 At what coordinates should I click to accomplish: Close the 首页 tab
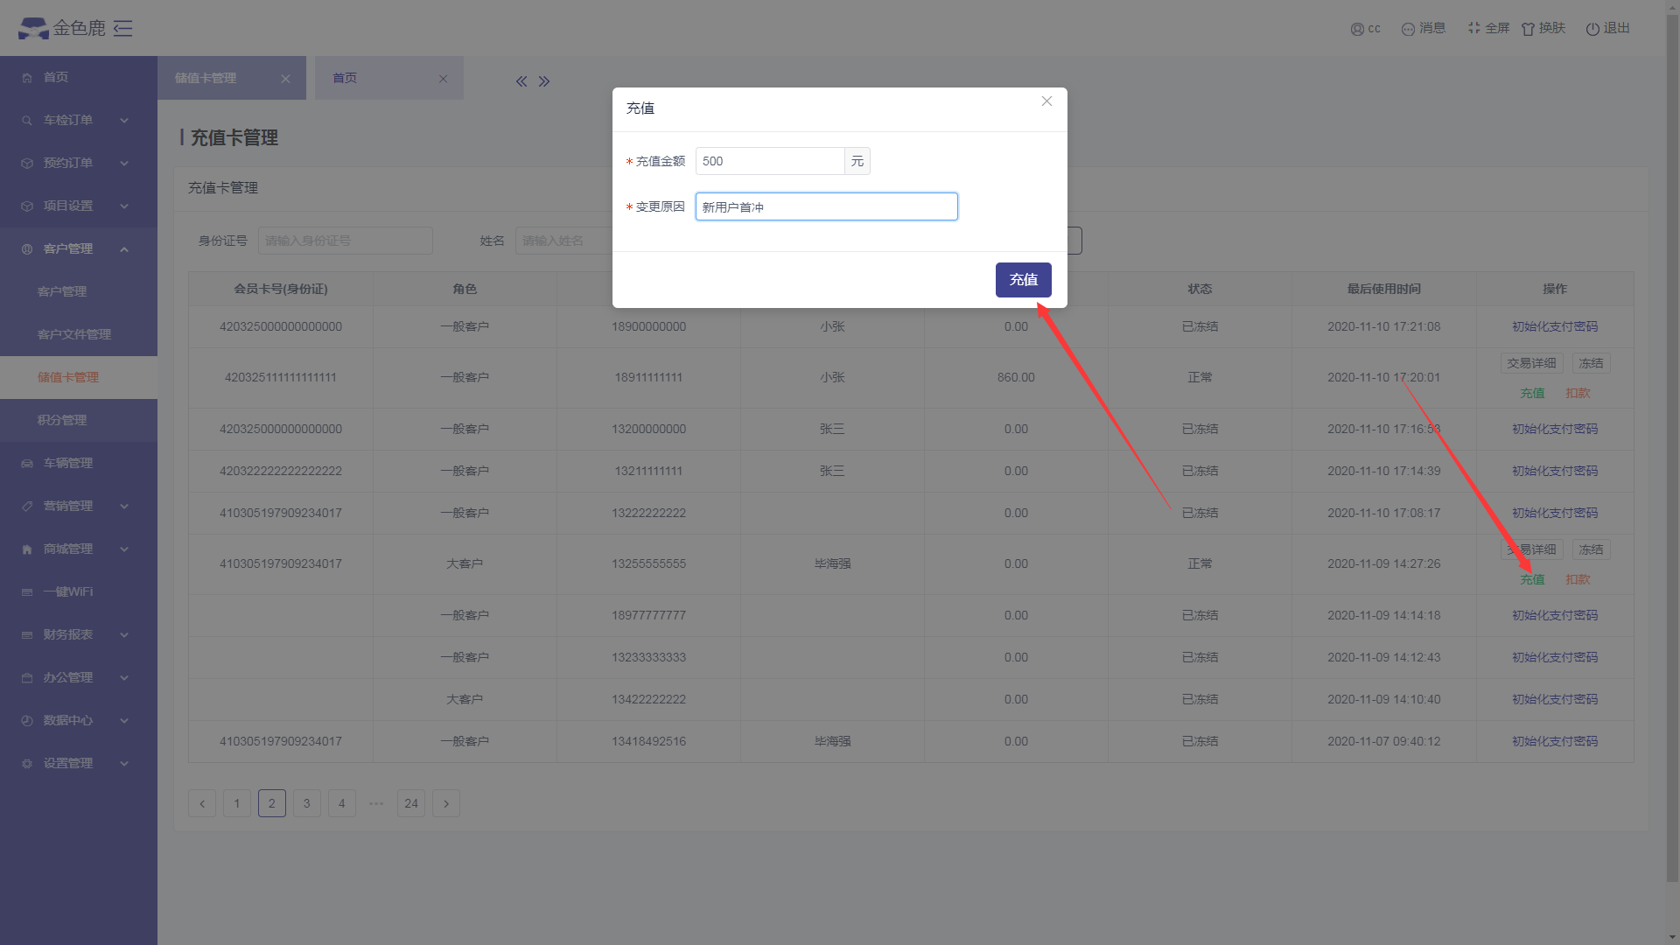pos(443,79)
